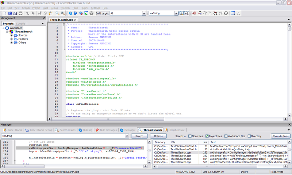Open the Messages tab list arrow
The image size is (292, 175).
(289, 130)
